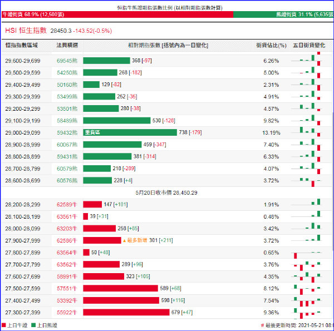Click the 13.19% street share value
The image size is (334, 331).
pyautogui.click(x=271, y=133)
